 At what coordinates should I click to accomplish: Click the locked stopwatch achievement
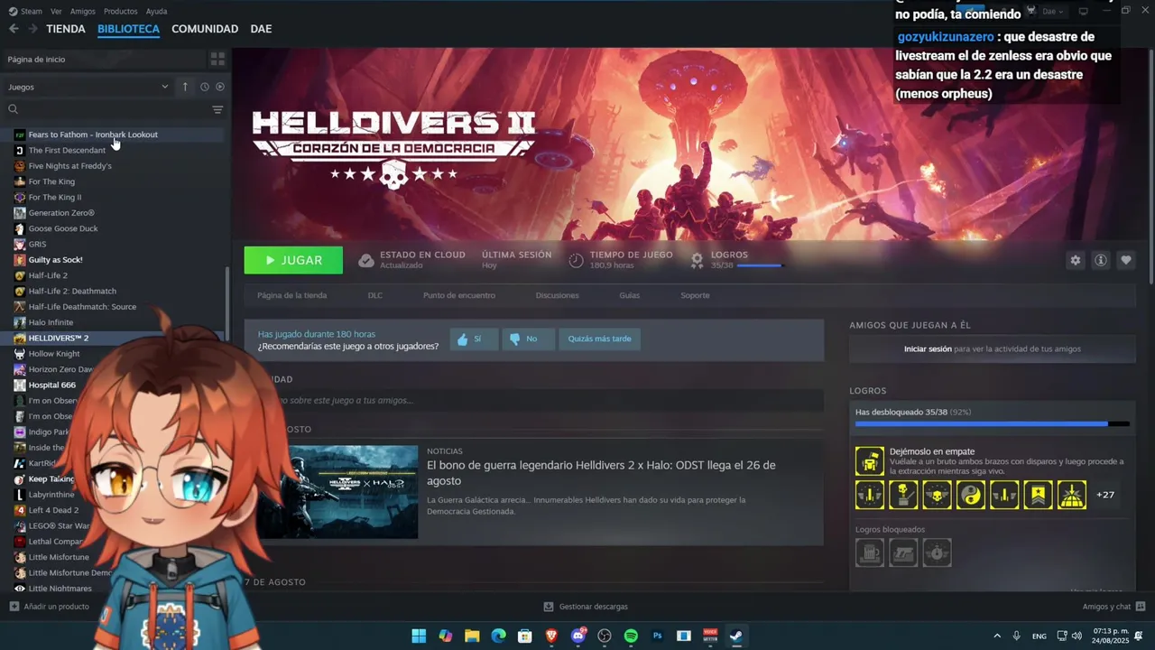[x=937, y=552]
